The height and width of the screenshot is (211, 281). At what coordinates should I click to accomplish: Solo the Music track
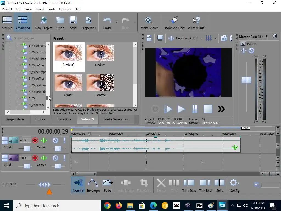pos(64,158)
